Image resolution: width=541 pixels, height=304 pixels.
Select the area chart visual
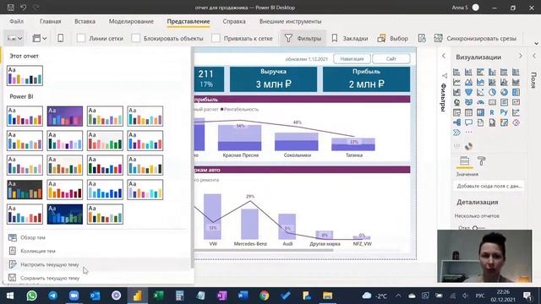point(468,82)
